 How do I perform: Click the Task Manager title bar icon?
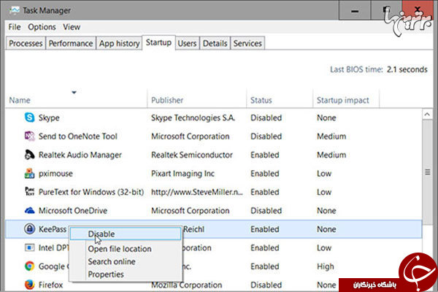pyautogui.click(x=14, y=11)
